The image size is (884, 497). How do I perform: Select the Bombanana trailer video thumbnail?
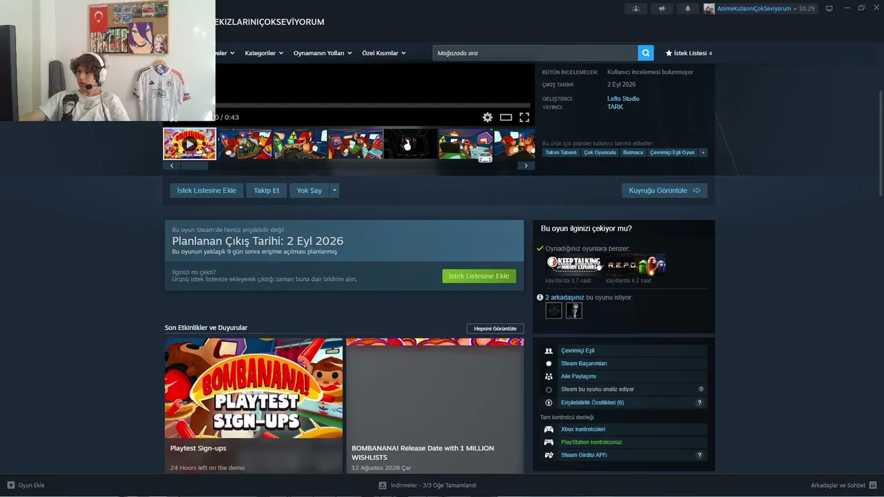point(190,144)
